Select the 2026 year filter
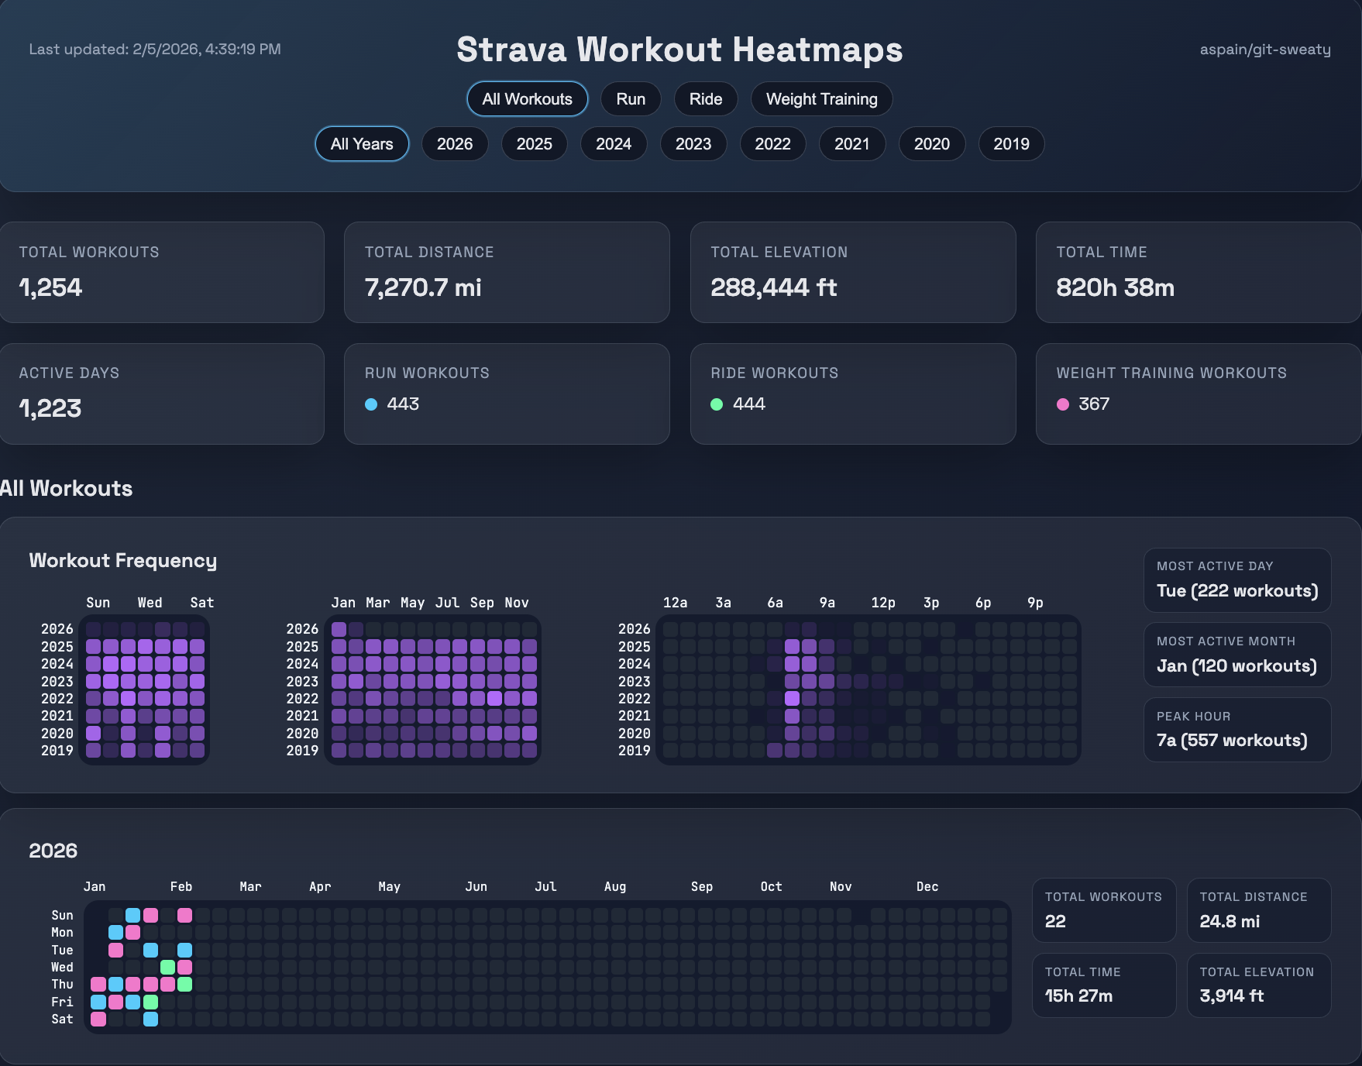1362x1066 pixels. 455,143
